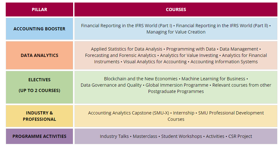This screenshot has height=148, width=279.
Task: Click Accounting Analytics Capstone (SMU-X)
Action: click(129, 113)
